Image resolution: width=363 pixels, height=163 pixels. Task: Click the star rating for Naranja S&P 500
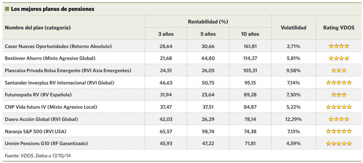[339, 131]
